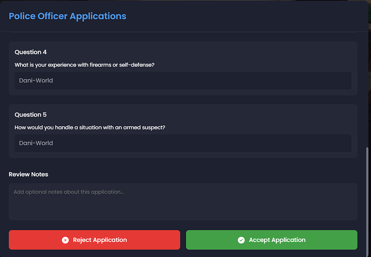371x257 pixels.
Task: Click the 'Add optional notes' placeholder text
Action: 69,192
